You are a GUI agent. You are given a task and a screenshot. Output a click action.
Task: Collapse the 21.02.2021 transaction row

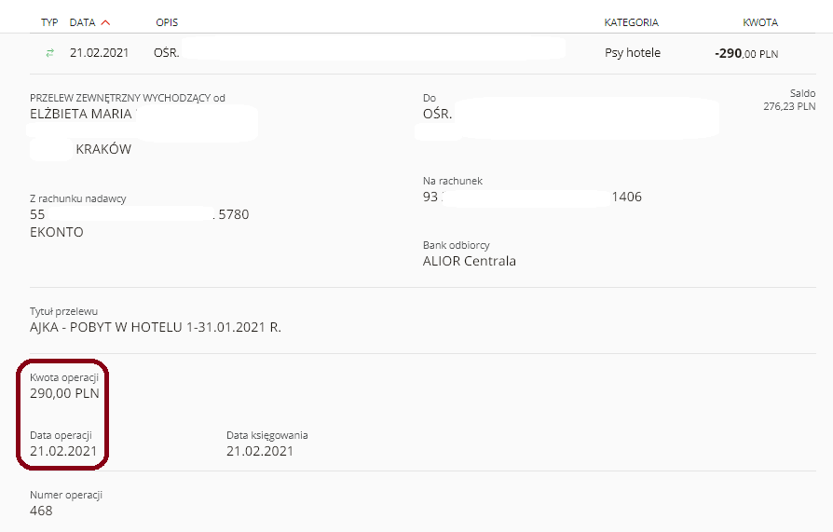[422, 53]
